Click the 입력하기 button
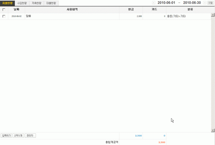Screen dimensions: 215x145 pyautogui.click(x=6, y=135)
